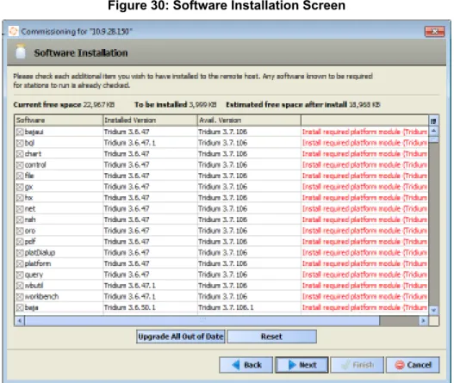Click install message in bajaui row
The width and height of the screenshot is (454, 383).
coord(364,133)
